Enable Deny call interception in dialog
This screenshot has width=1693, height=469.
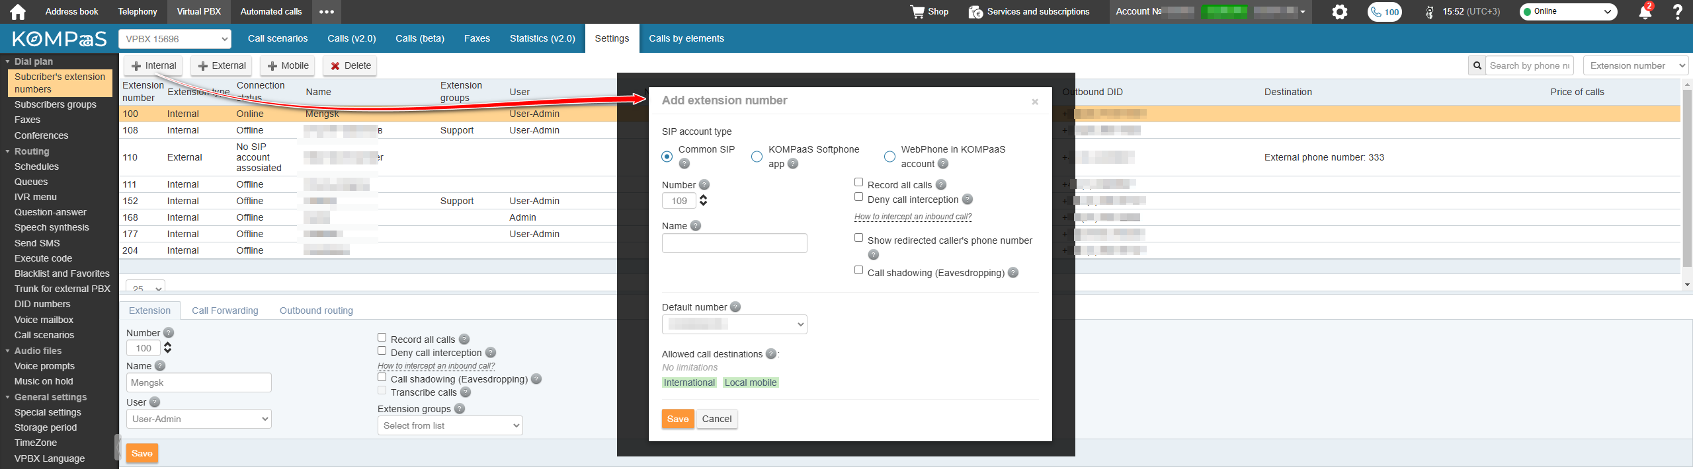pos(858,197)
